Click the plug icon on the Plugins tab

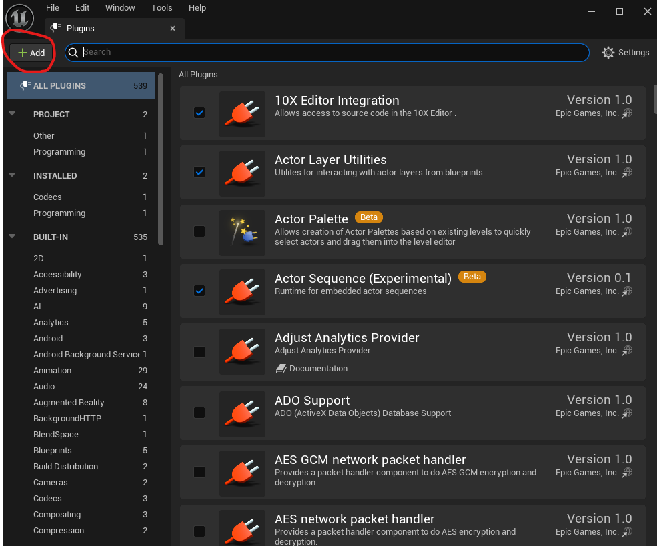56,27
